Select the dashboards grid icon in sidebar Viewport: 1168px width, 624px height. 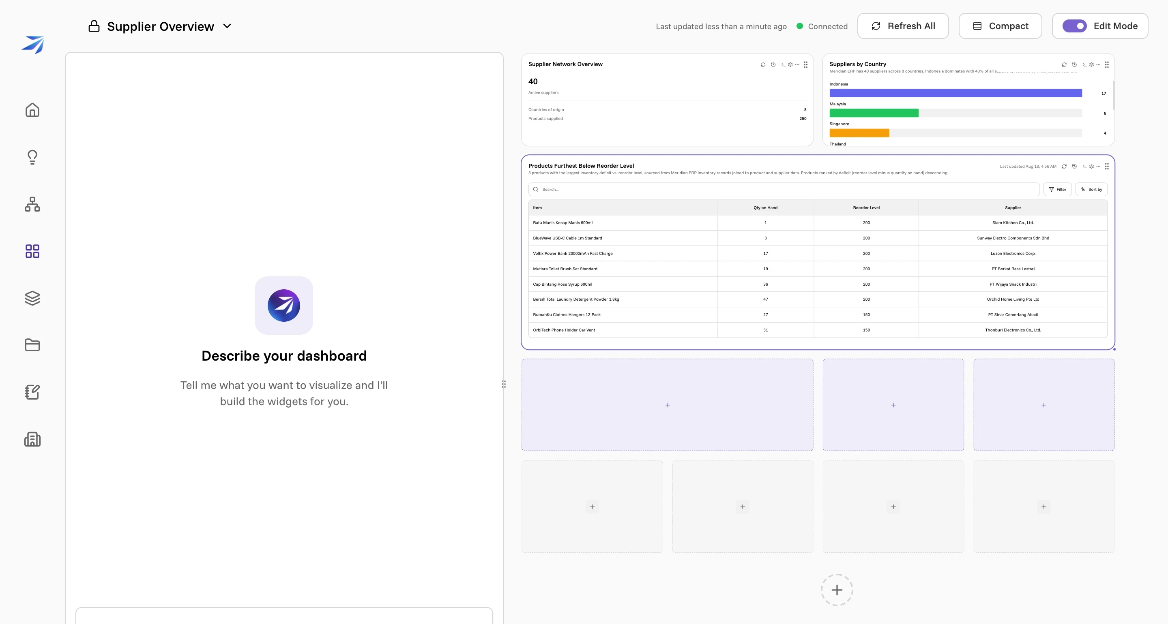[32, 251]
